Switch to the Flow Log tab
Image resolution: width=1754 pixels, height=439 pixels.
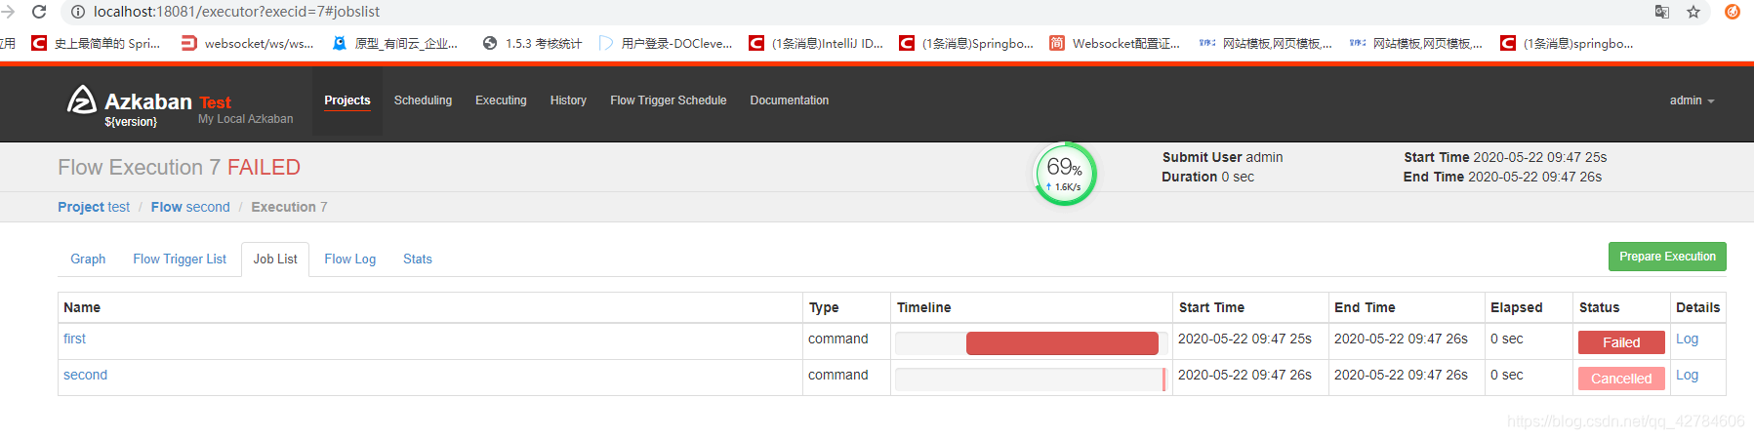click(x=350, y=259)
